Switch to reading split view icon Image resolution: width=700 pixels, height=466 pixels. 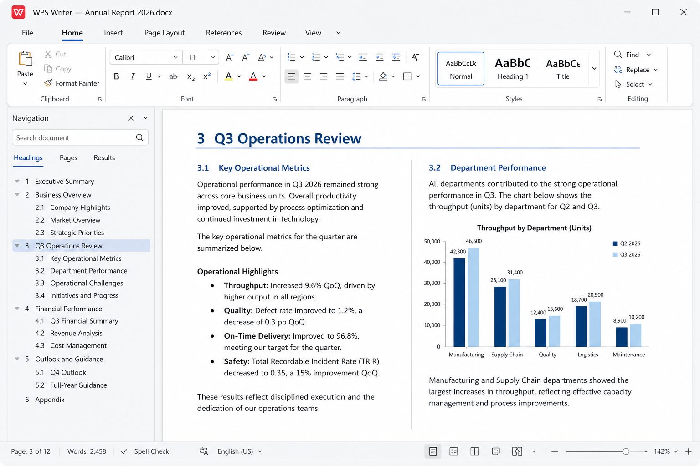pos(475,451)
